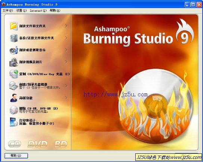Open the 文件(F) menu
Screen dimensions: 203x162
click(x=7, y=10)
